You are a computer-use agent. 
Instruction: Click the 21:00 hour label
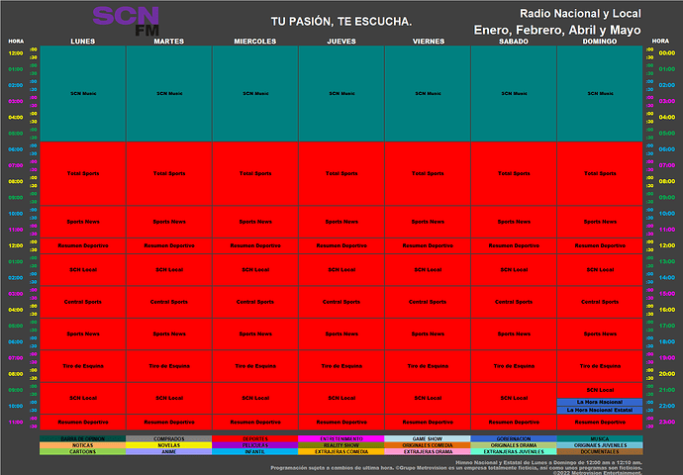coord(667,390)
